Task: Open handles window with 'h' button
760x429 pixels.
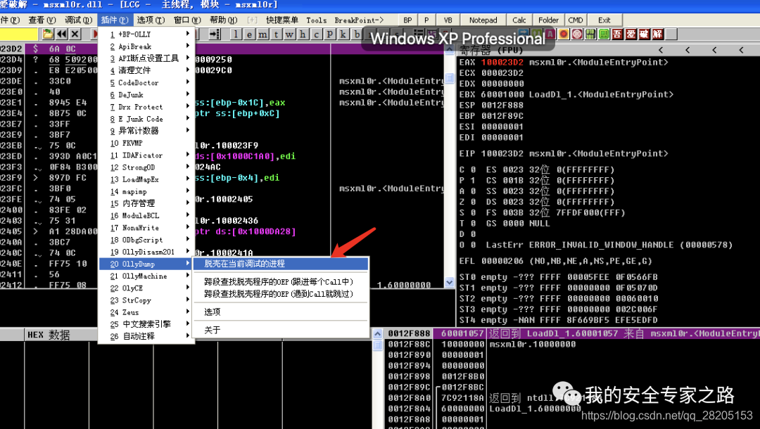Action: click(303, 34)
